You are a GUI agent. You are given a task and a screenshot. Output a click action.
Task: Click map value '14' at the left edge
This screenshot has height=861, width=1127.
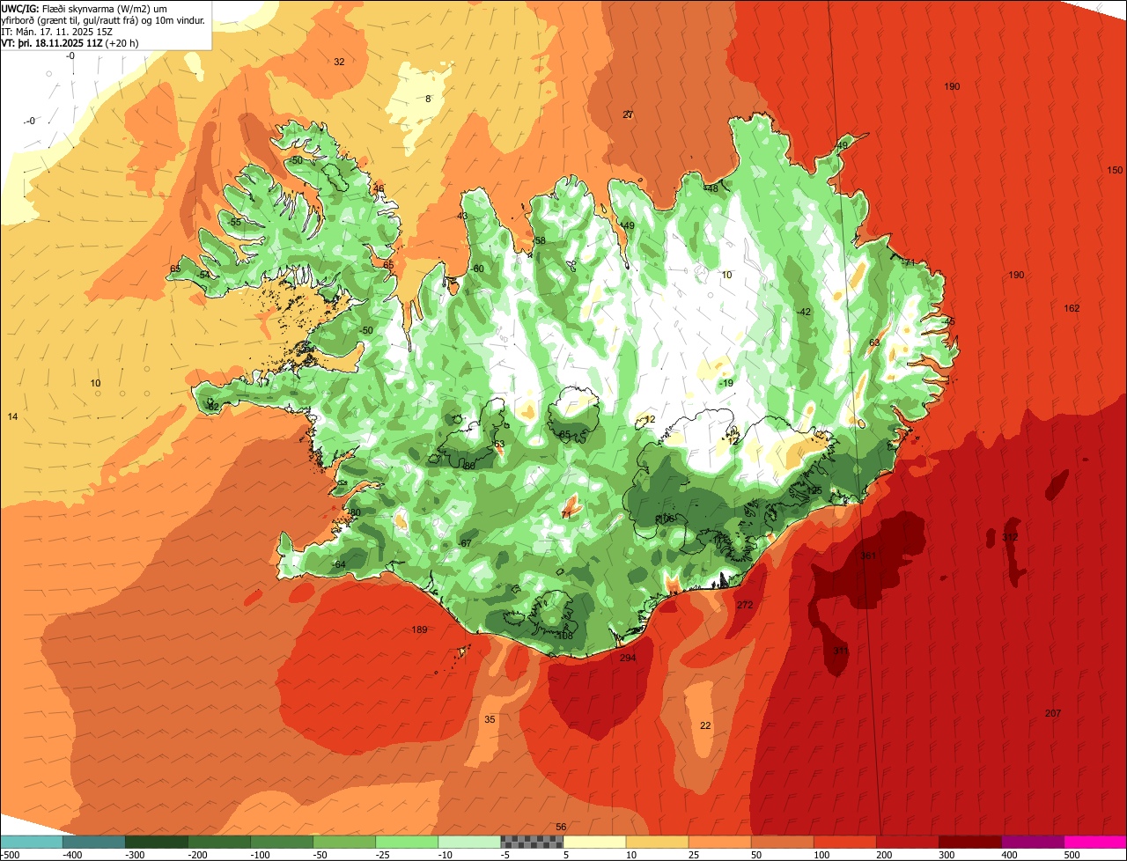click(12, 416)
